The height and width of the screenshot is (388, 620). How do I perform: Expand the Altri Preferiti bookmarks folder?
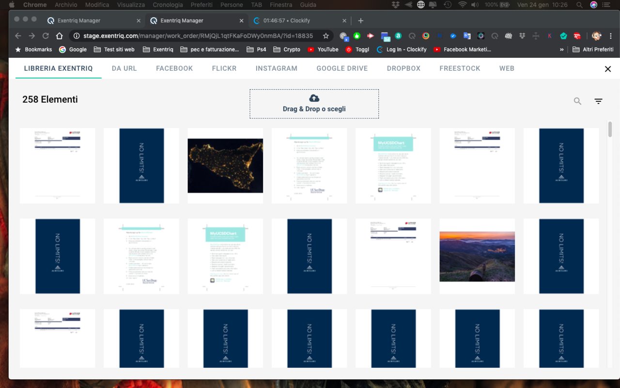tap(593, 49)
